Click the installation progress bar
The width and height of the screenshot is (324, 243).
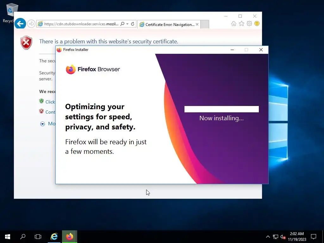221,109
